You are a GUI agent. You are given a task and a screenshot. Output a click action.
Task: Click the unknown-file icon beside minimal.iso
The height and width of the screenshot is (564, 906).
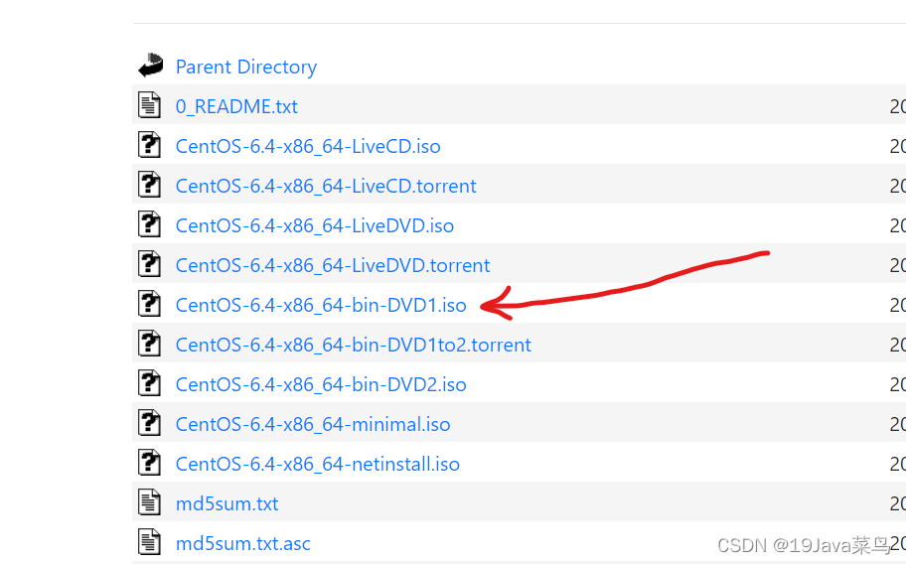(149, 423)
